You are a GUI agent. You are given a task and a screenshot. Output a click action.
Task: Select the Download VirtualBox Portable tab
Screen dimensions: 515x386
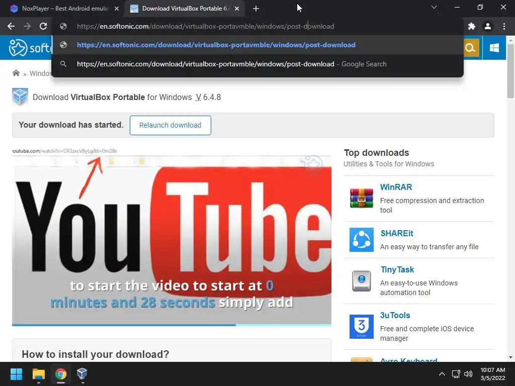[x=185, y=9]
